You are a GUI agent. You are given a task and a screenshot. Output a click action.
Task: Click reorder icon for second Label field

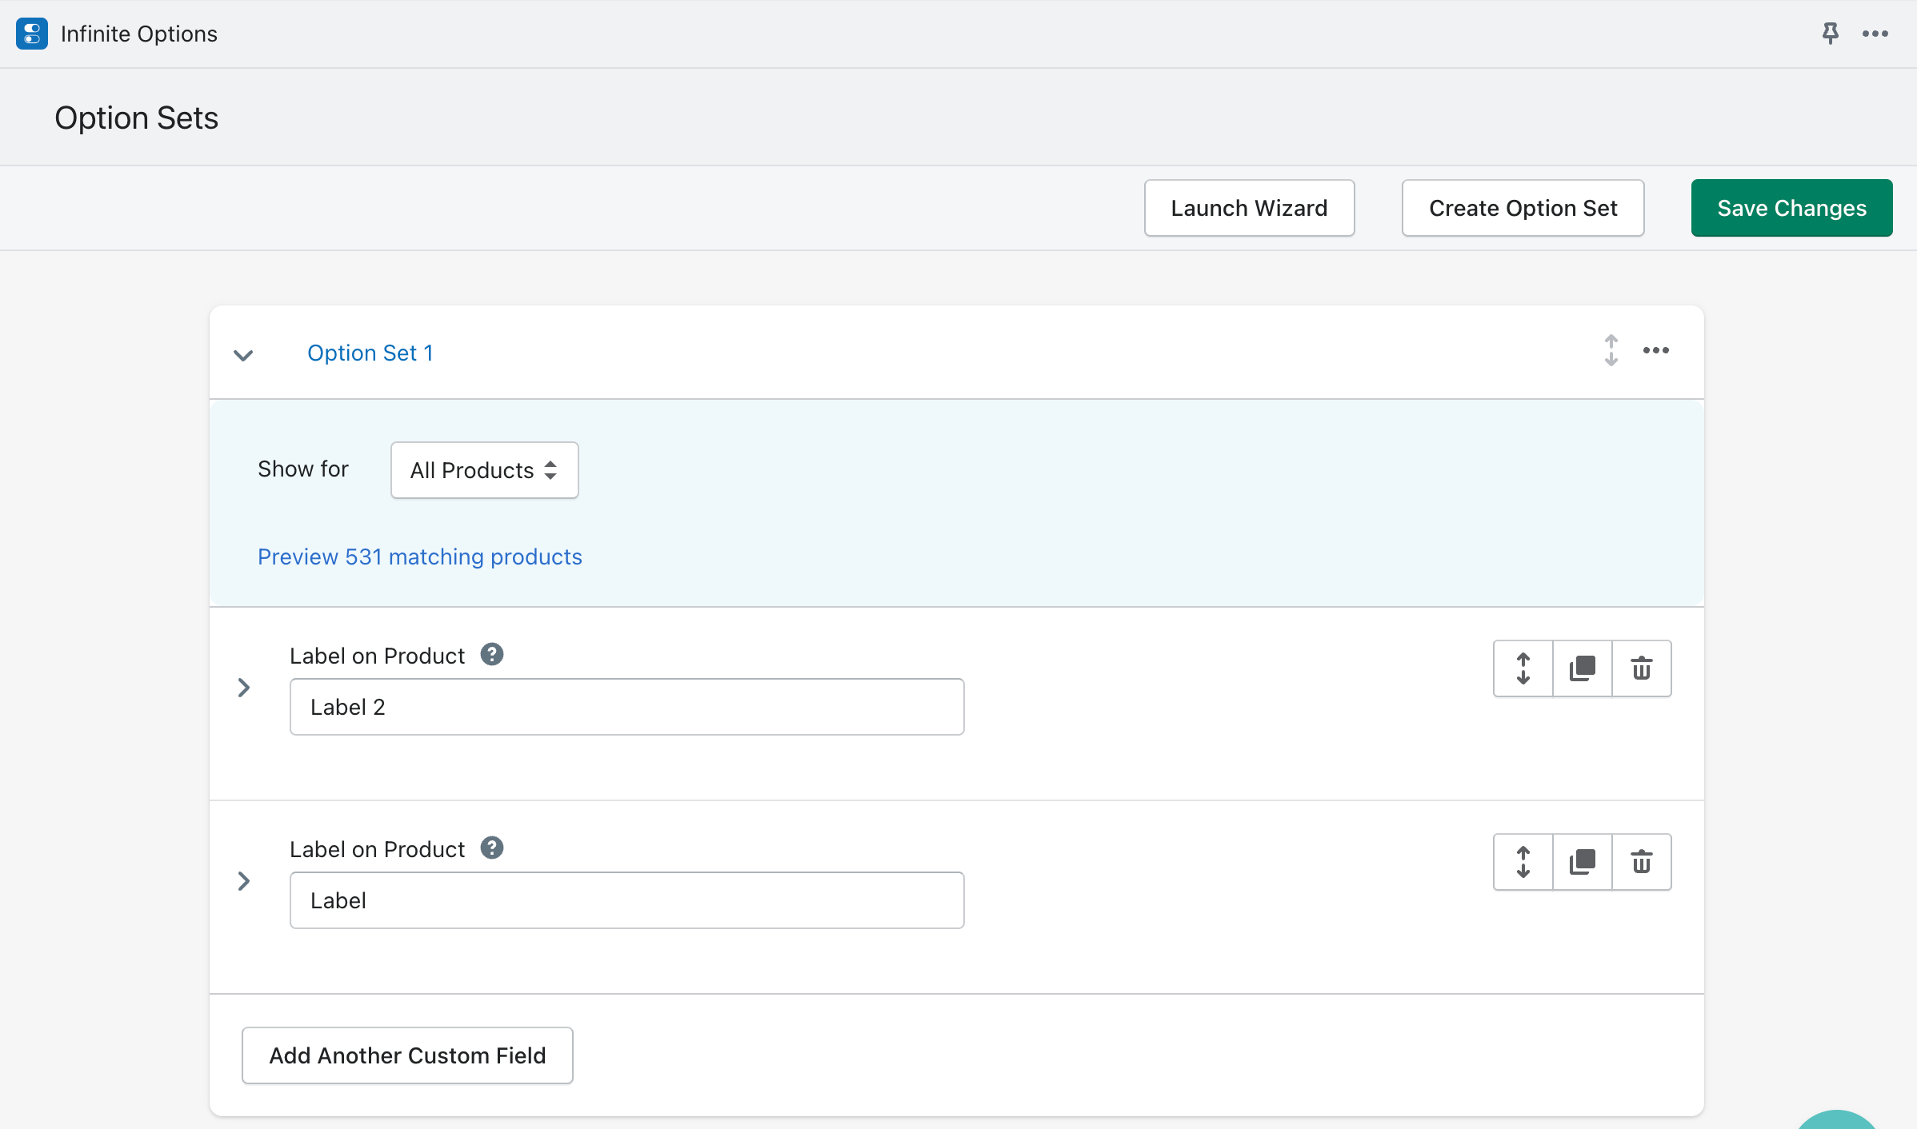pyautogui.click(x=1523, y=862)
